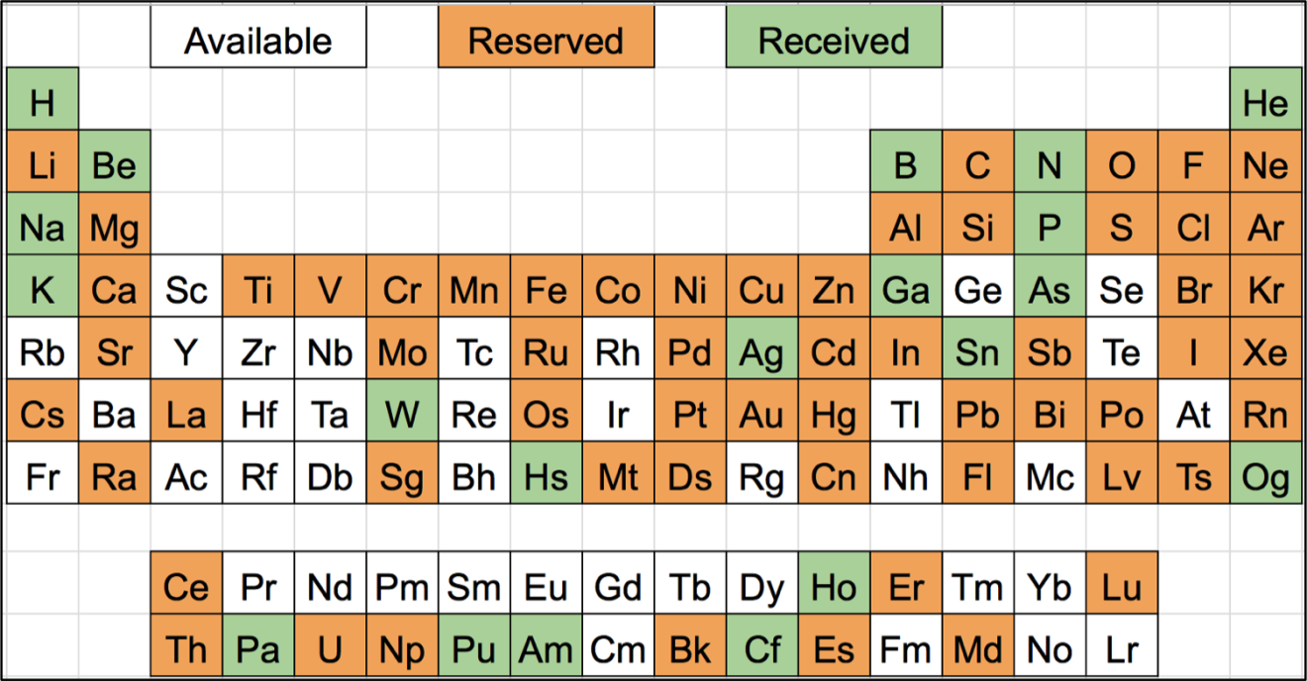This screenshot has height=681, width=1307.
Task: Select the Scandium (Sc) cell
Action: [x=186, y=290]
